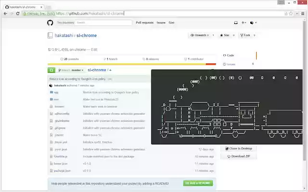Click the Add a README button
The image size is (308, 192).
[198, 183]
